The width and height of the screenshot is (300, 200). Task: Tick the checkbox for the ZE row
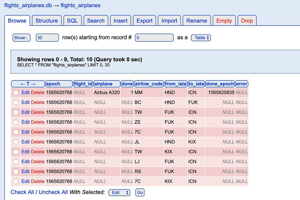16,122
